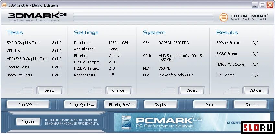Click the Feature Tests label
This screenshot has height=134, width=275.
18,67
